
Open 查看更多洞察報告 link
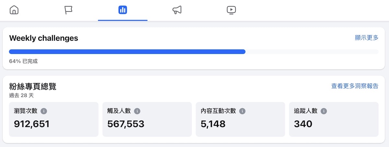point(355,86)
